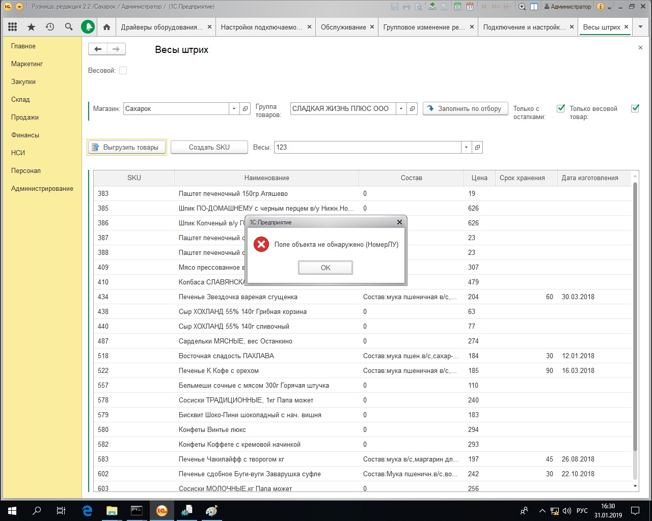Sort by the Наименование column header

(266, 178)
